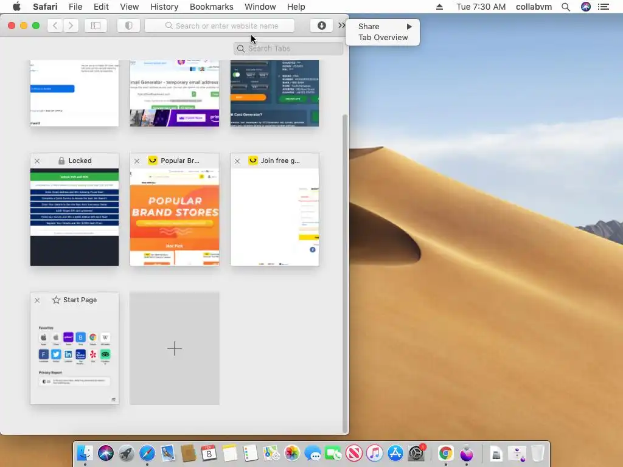Click the Search Tabs field
This screenshot has height=467, width=623.
(288, 49)
